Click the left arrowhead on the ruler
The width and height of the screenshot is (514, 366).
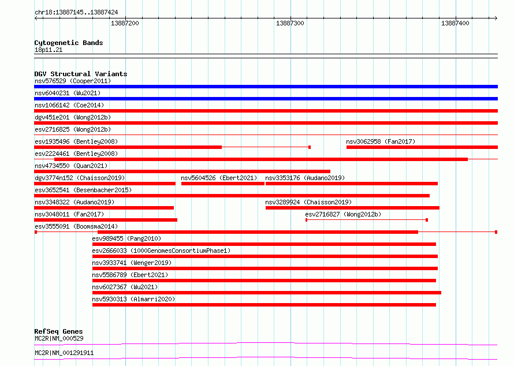tap(36, 18)
